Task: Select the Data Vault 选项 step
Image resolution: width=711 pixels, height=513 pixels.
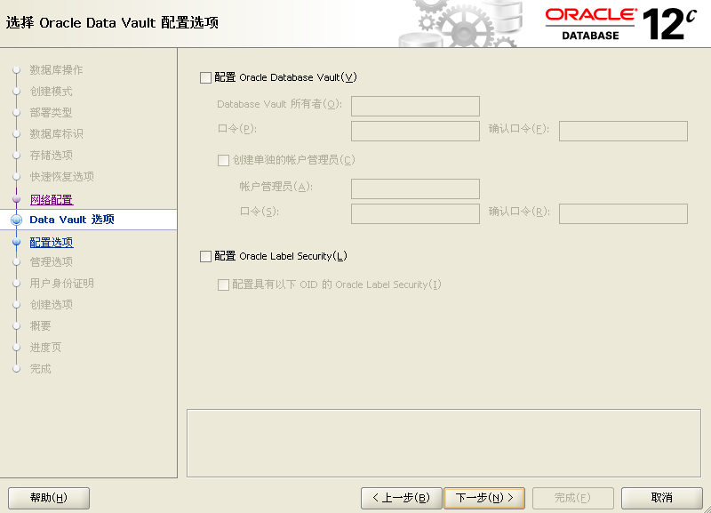Action: pos(72,220)
